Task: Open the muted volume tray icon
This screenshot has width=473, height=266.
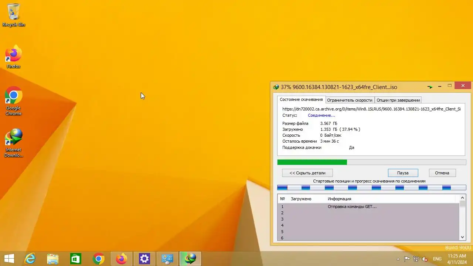Action: 425,259
